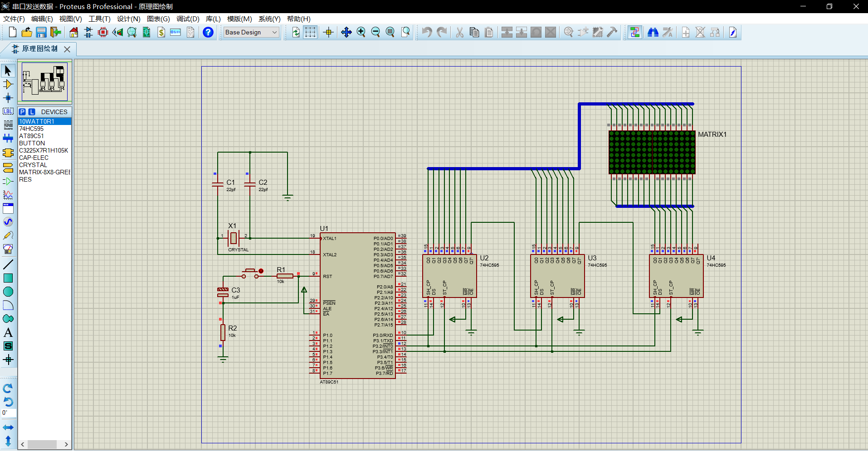
Task: Click the Undo arrow icon
Action: tap(427, 32)
